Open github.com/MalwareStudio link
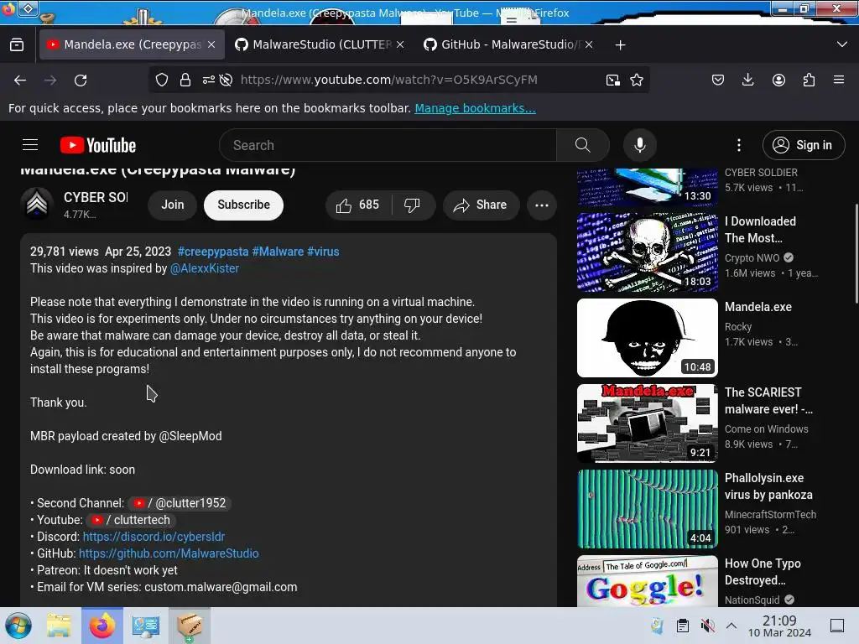Screen dimensions: 859x644 pyautogui.click(x=169, y=553)
